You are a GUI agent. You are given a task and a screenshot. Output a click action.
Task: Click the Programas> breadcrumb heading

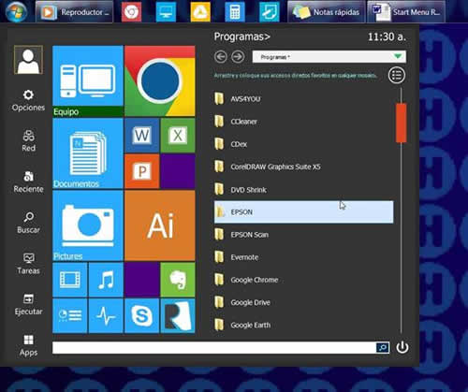(242, 36)
